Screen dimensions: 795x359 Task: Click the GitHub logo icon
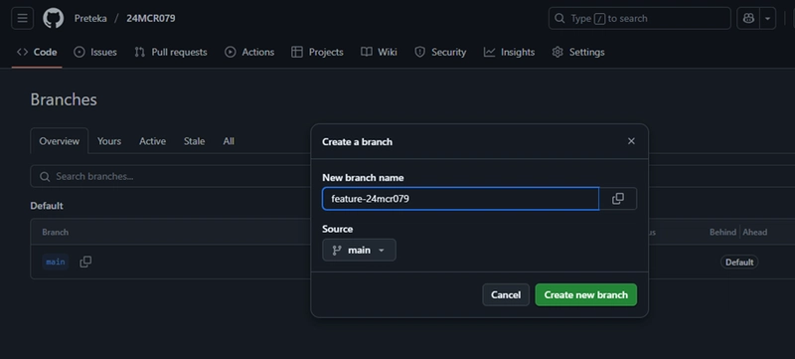(x=54, y=18)
